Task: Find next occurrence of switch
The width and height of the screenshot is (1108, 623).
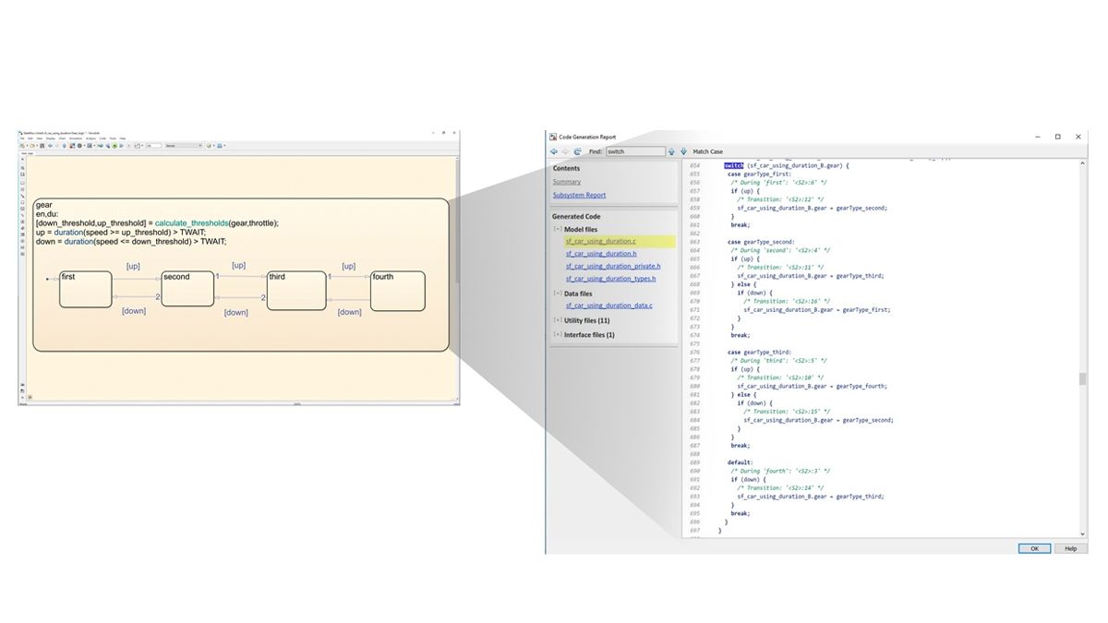Action: coord(683,150)
